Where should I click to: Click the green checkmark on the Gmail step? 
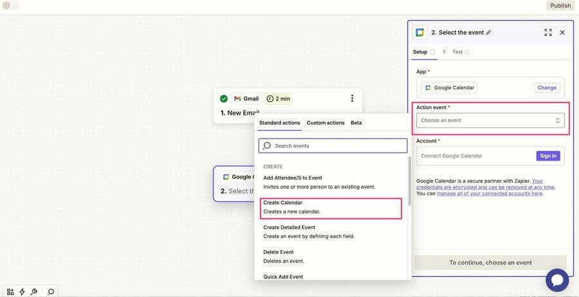224,99
